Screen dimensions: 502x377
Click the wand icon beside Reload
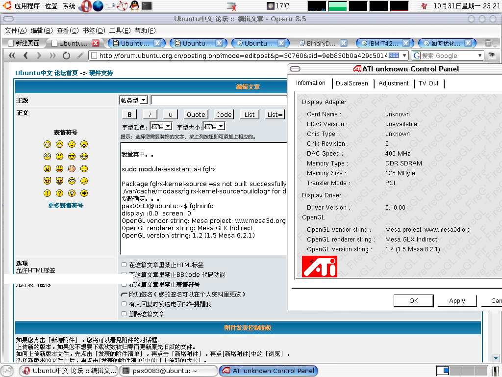tap(80, 55)
